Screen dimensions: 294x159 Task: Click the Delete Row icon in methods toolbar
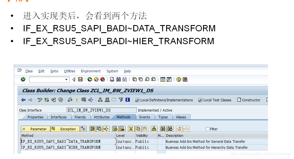[x=122, y=129]
